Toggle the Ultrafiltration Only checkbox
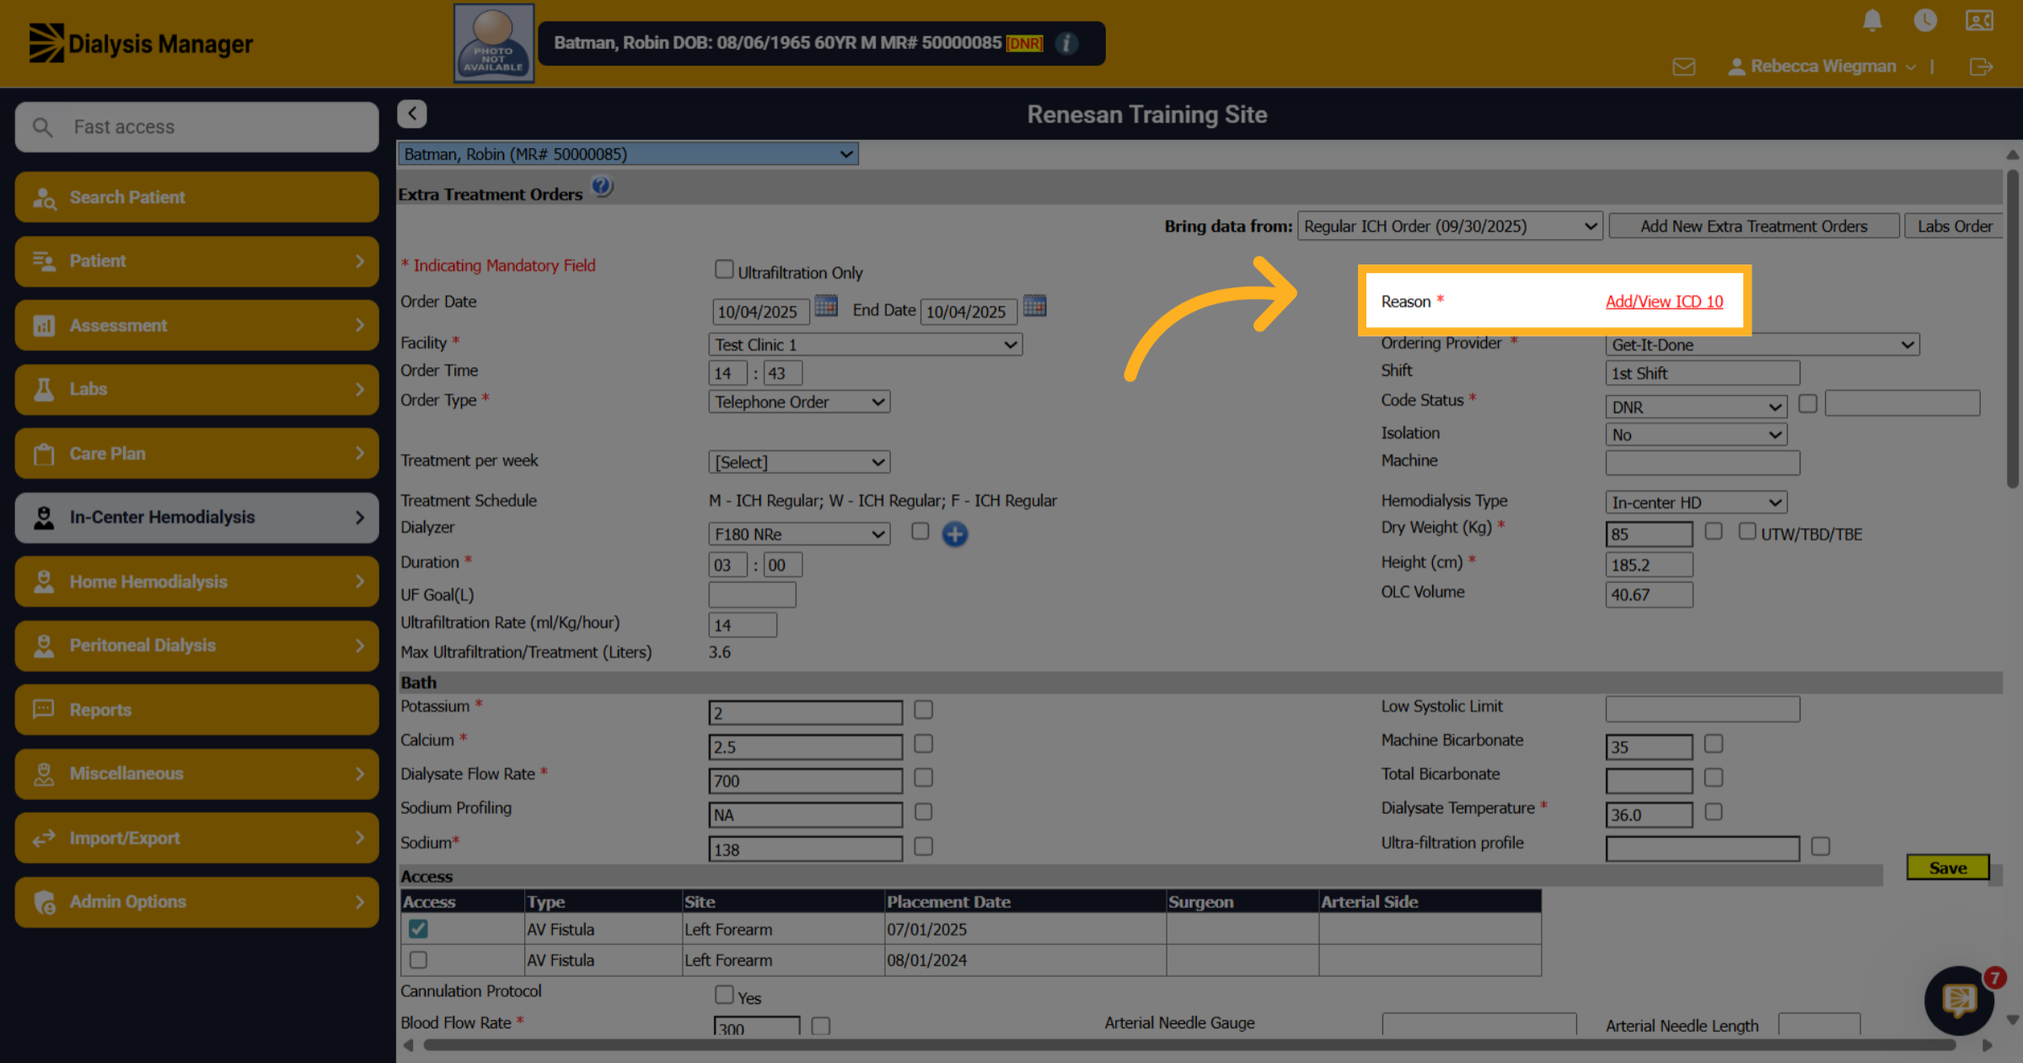2023x1063 pixels. (724, 269)
